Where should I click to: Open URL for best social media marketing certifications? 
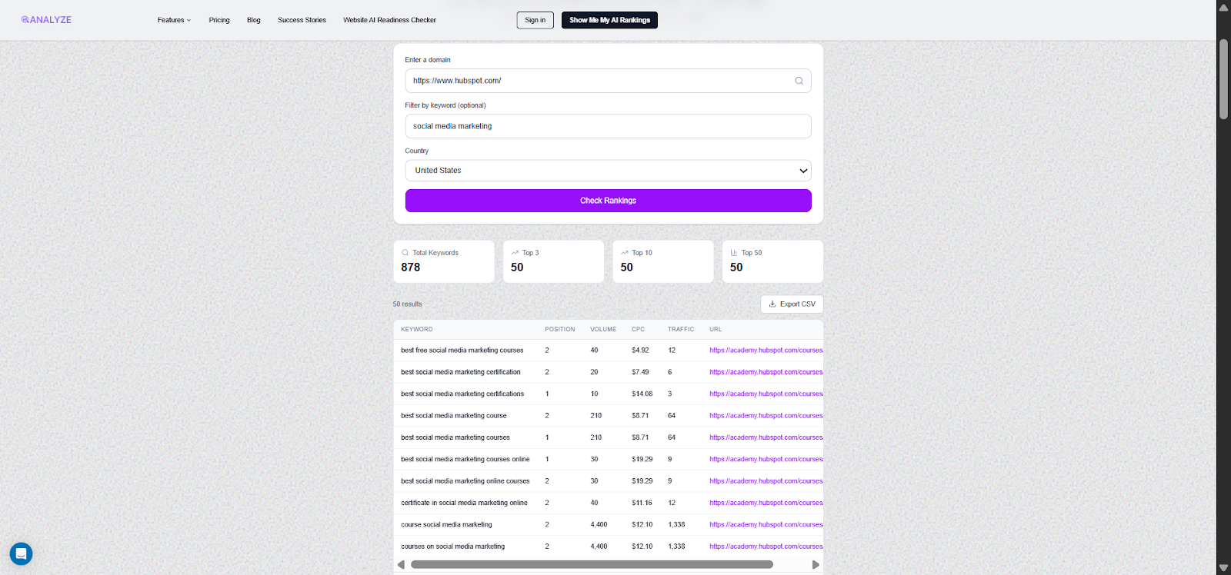[x=766, y=394]
